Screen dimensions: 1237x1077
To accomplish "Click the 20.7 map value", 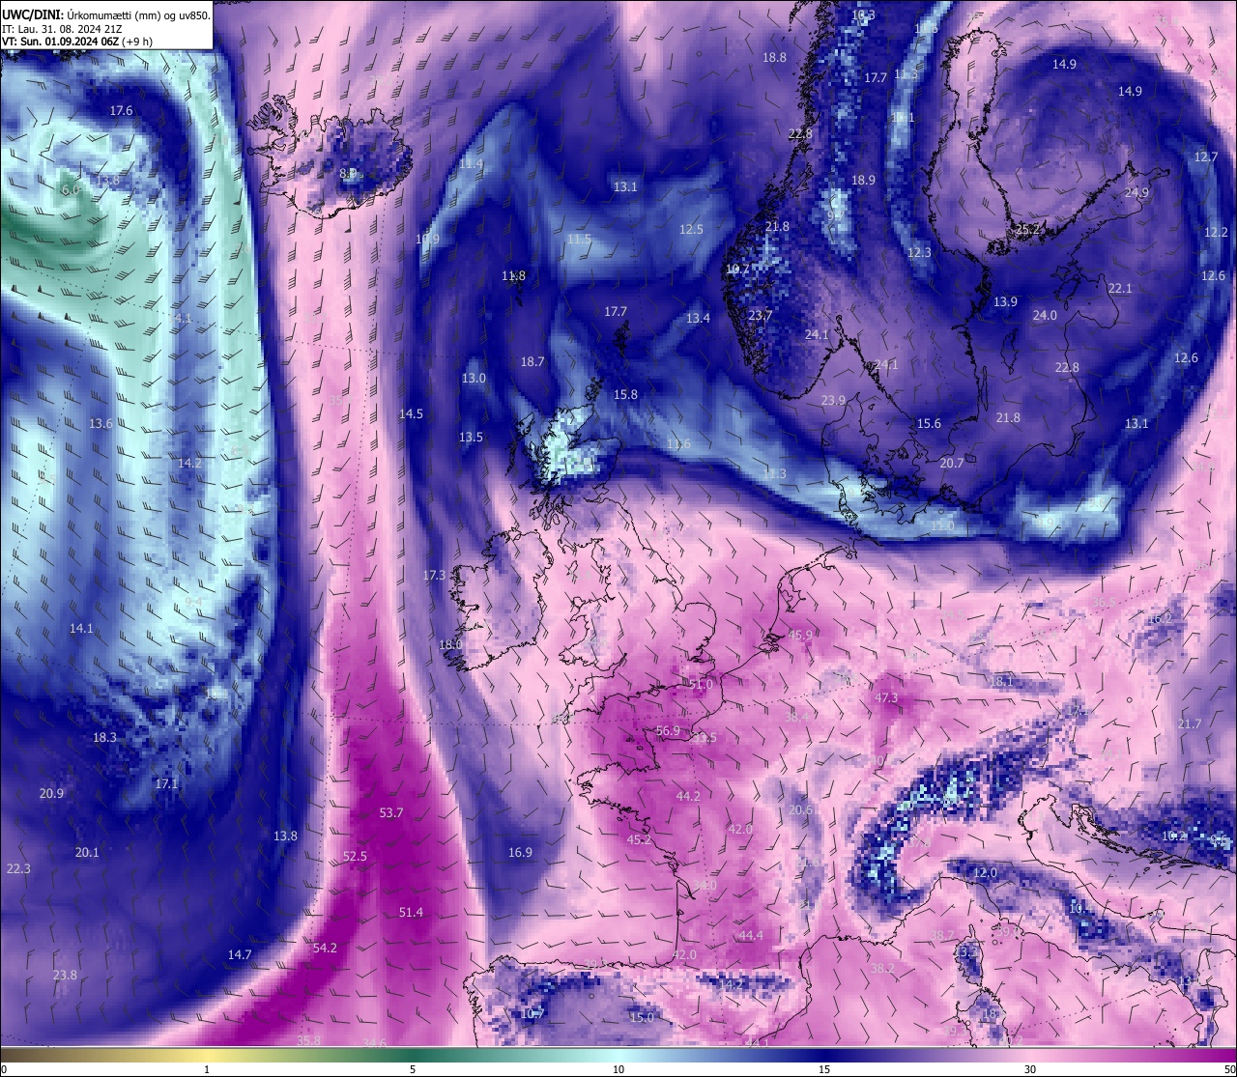I will (952, 464).
